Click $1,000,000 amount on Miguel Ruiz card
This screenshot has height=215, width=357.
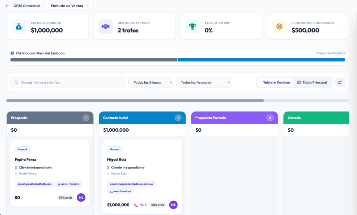tap(118, 205)
